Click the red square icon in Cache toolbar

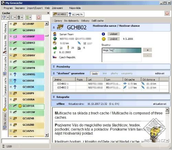[39, 17]
